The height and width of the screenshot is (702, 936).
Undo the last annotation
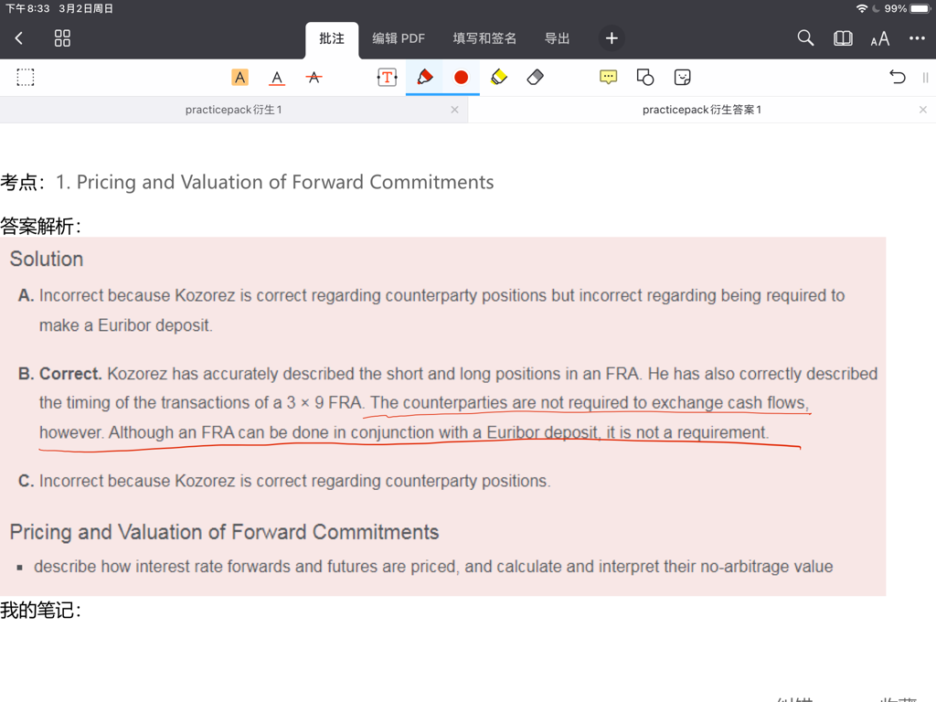point(898,77)
